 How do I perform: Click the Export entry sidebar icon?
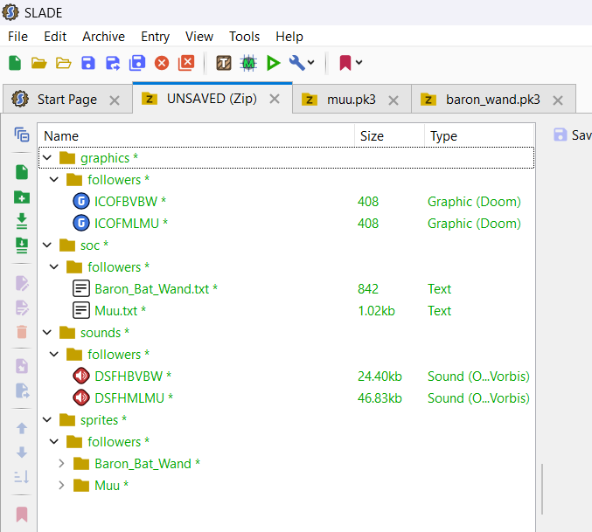22,390
